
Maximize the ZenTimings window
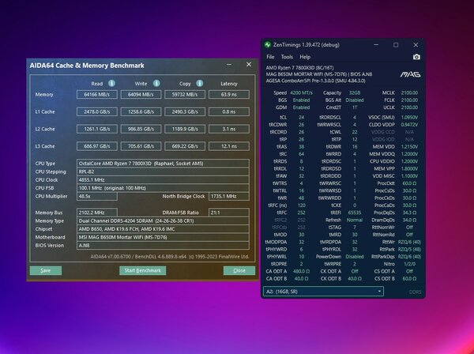(396, 45)
